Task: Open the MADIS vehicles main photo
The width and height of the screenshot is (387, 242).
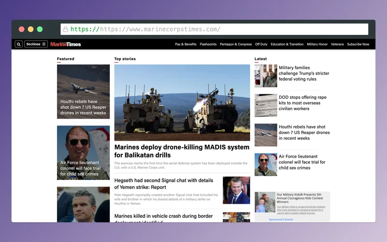Action: [x=182, y=103]
